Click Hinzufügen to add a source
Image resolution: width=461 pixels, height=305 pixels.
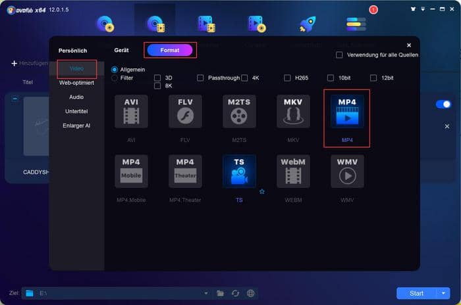tap(30, 63)
